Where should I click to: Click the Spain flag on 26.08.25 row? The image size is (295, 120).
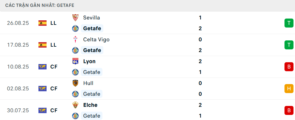click(x=42, y=23)
